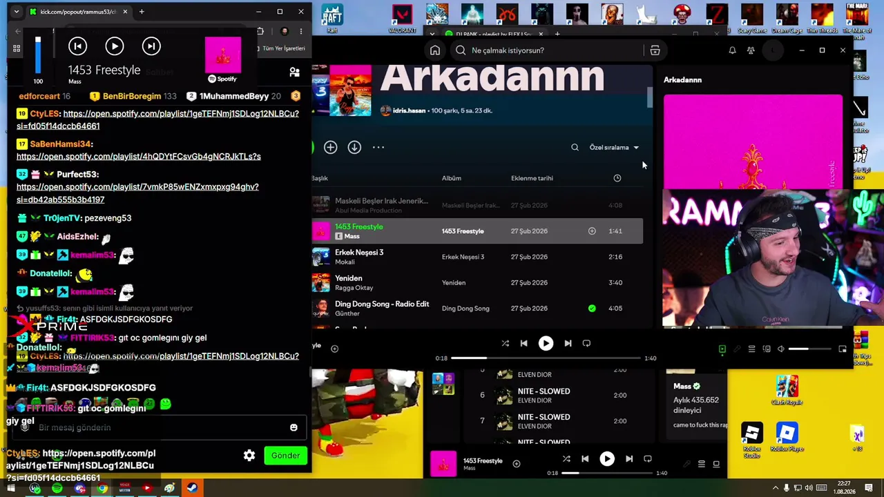Screen dimensions: 884x497
Task: Go to previous track in media overlay
Action: (x=77, y=46)
